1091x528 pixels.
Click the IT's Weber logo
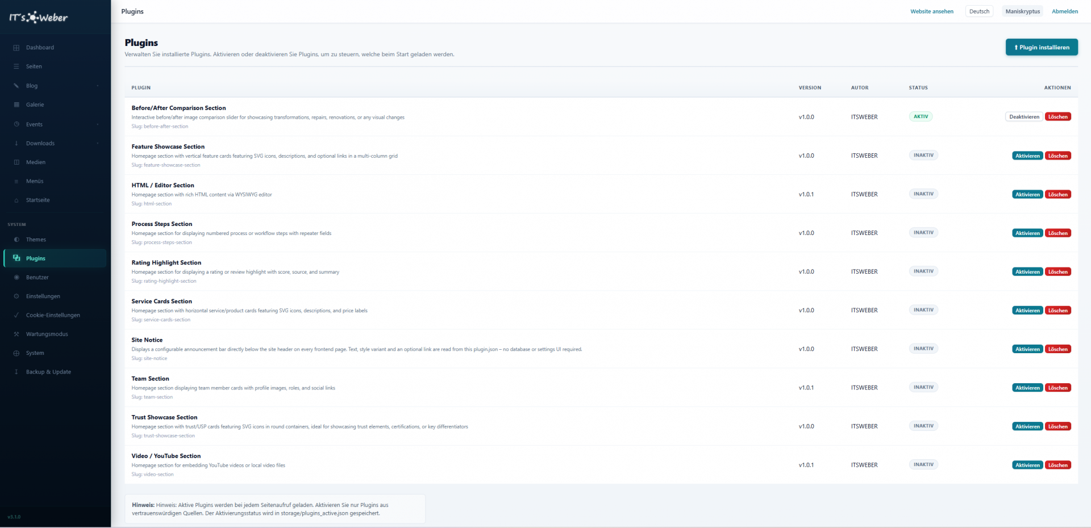(39, 17)
